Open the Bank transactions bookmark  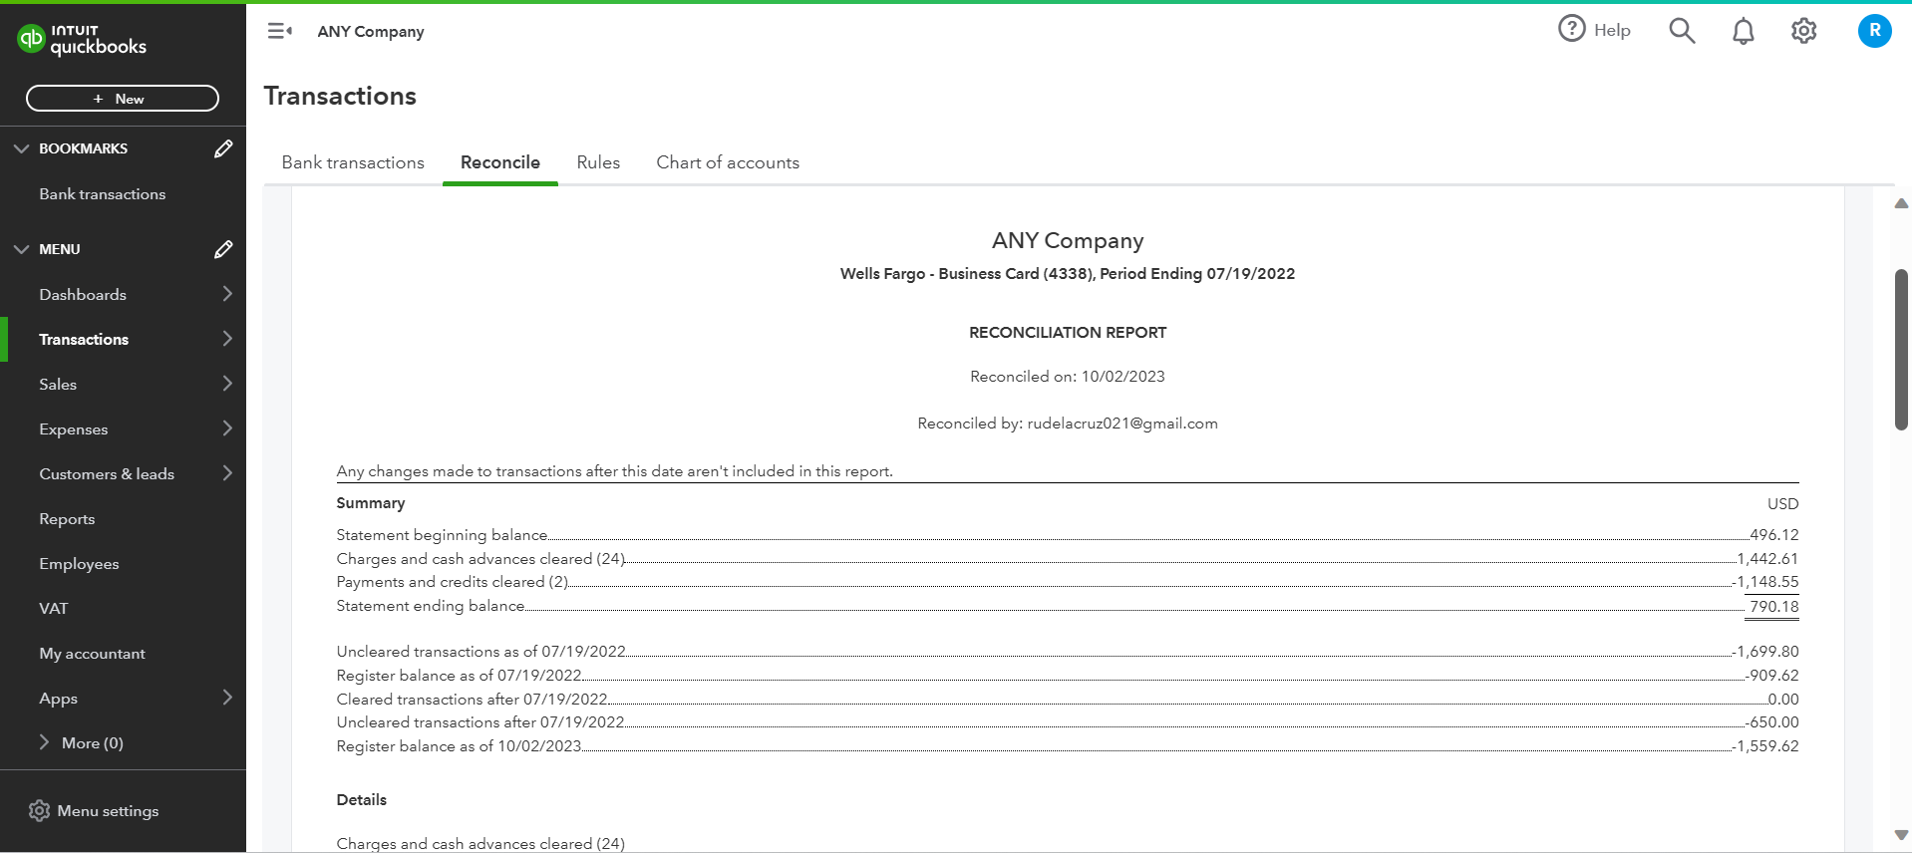(103, 194)
